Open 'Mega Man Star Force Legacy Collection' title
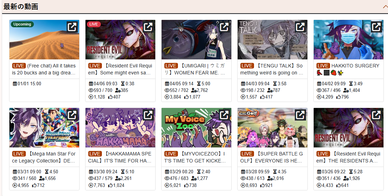Viewport: 388px width, 196px height. [x=44, y=157]
